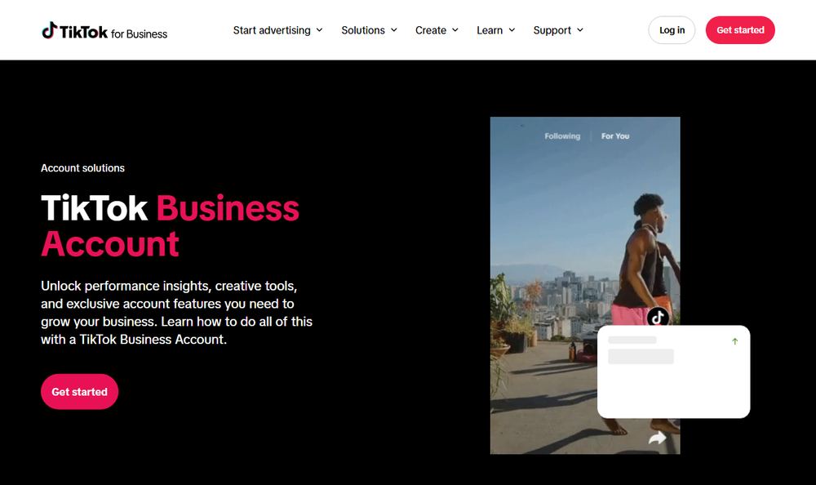The width and height of the screenshot is (816, 485).
Task: Select the Following tab in phone preview
Action: (x=562, y=136)
